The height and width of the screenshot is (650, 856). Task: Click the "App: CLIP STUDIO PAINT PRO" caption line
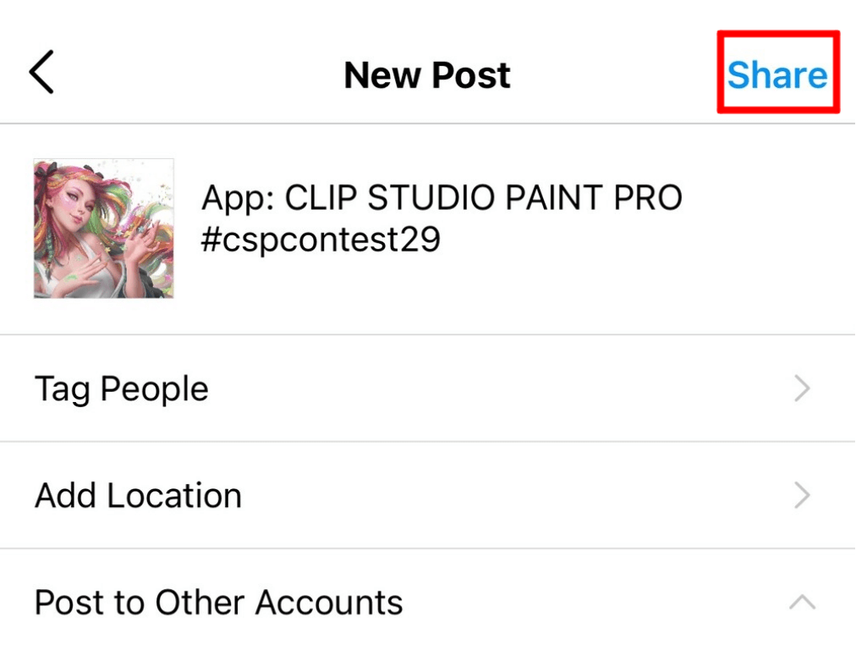click(x=442, y=199)
